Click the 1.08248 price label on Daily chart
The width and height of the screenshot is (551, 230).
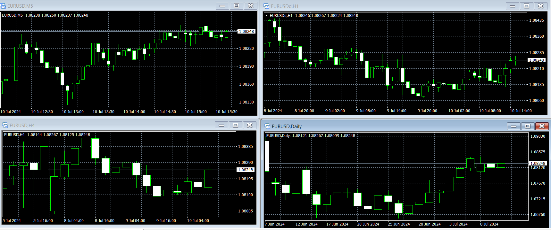click(538, 163)
